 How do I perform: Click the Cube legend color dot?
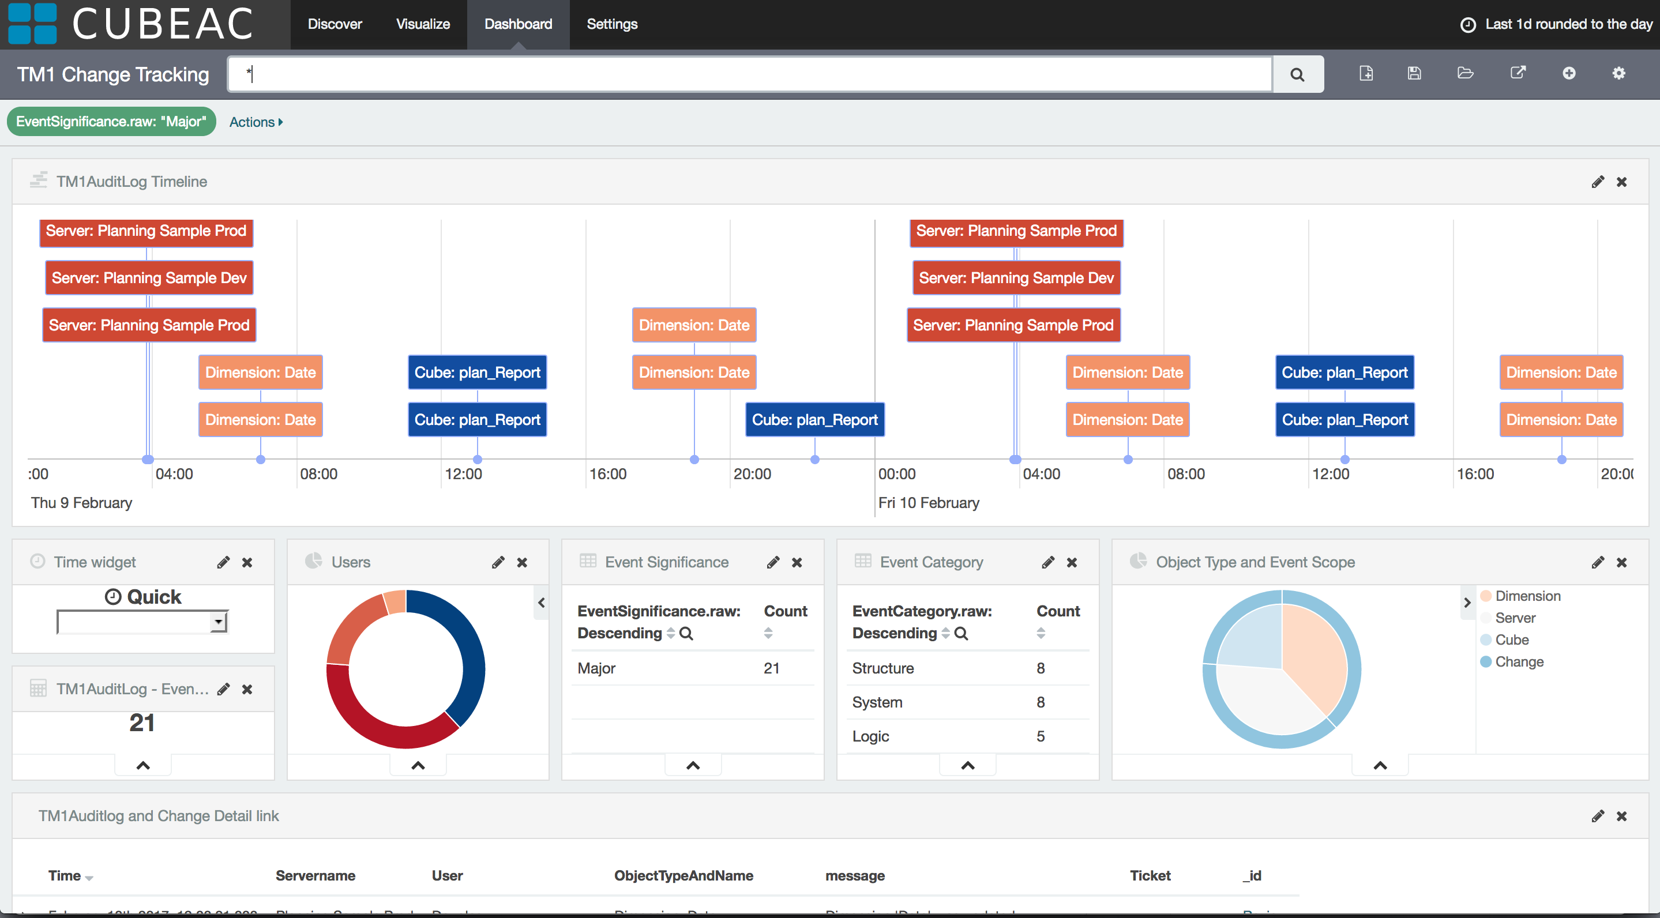(1486, 639)
